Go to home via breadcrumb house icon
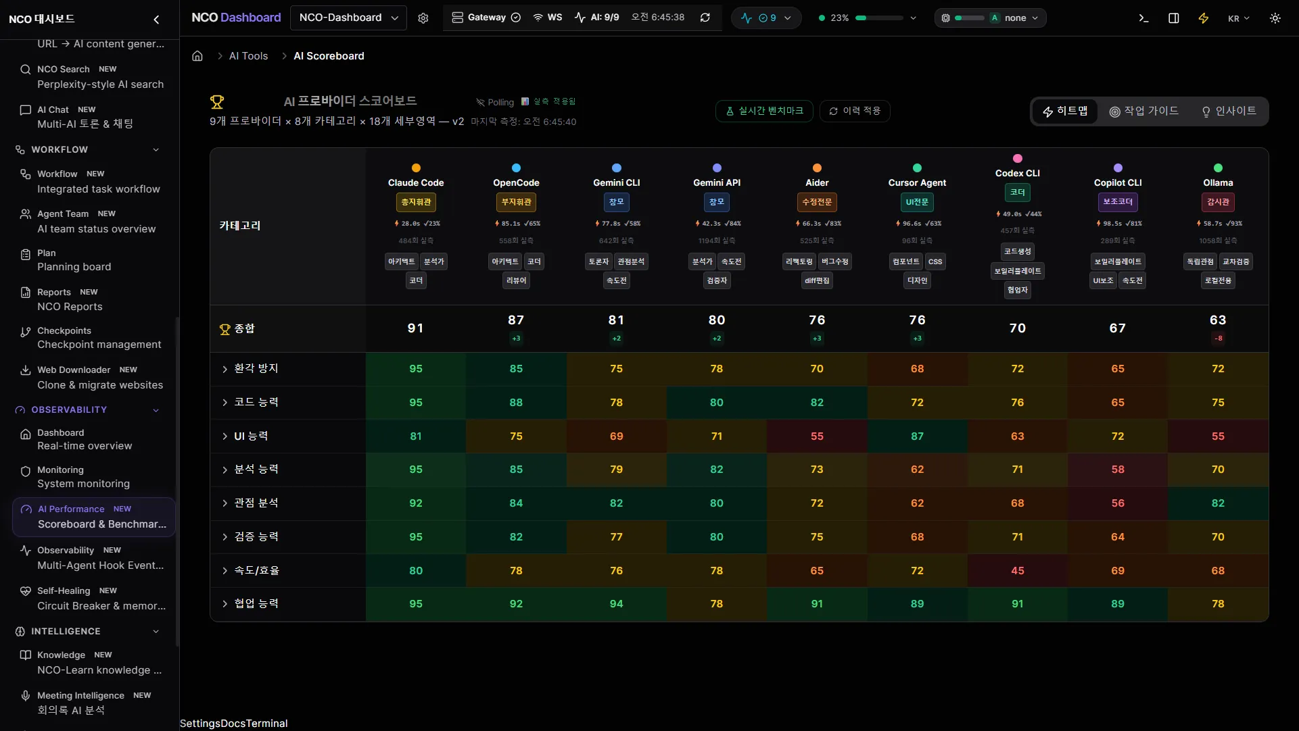This screenshot has width=1299, height=731. tap(197, 56)
